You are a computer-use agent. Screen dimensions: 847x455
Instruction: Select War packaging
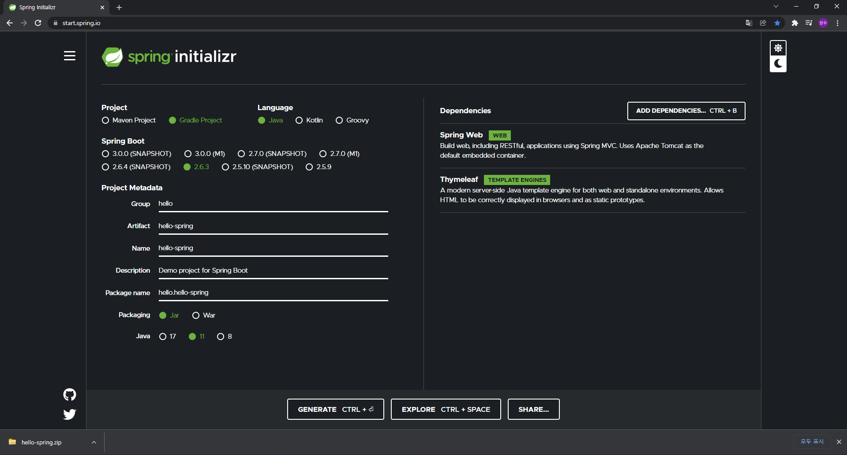click(204, 315)
